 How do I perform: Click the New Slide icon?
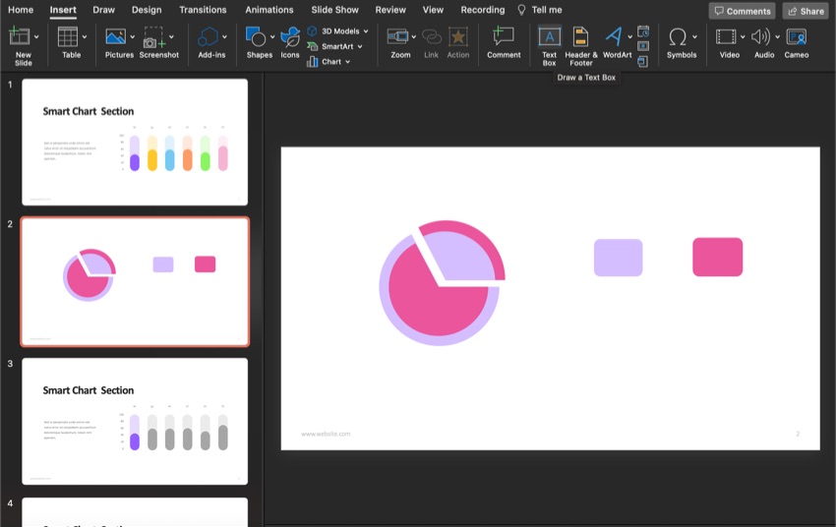[19, 37]
